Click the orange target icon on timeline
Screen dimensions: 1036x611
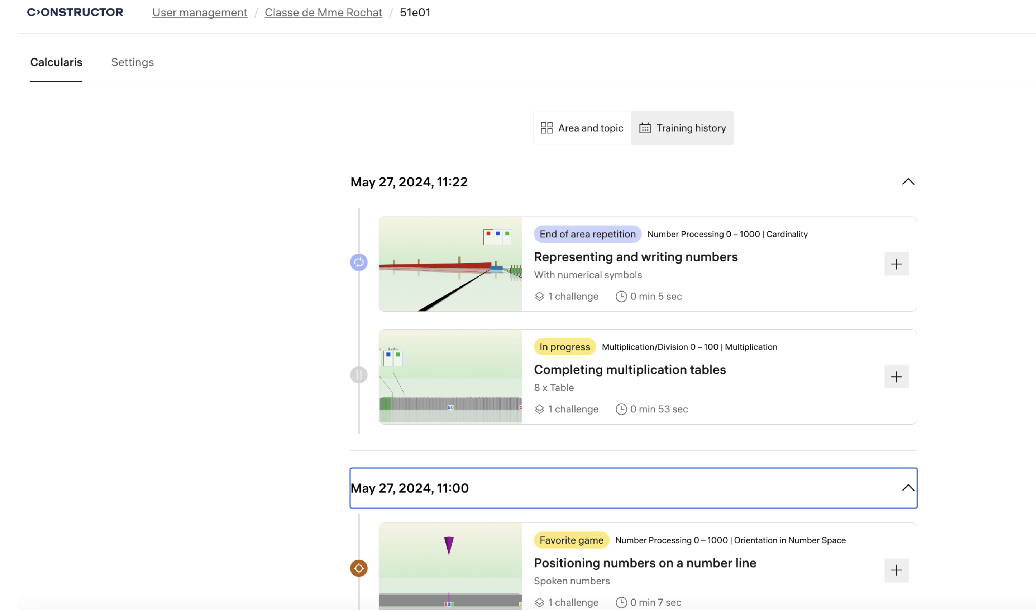pos(358,568)
